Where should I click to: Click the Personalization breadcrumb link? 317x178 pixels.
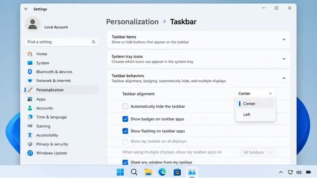132,22
